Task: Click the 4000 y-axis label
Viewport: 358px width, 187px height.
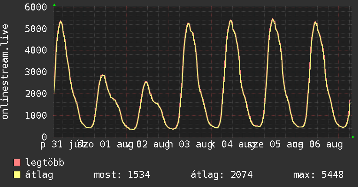Action: coord(36,50)
